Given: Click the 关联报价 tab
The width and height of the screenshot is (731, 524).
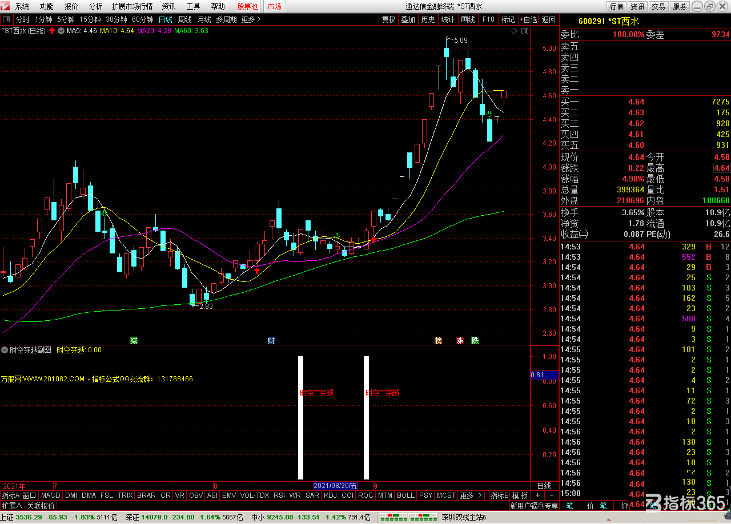Looking at the screenshot, I should [x=41, y=506].
